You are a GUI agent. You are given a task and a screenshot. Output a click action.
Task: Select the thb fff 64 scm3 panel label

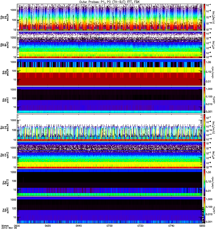click(x=4, y=45)
